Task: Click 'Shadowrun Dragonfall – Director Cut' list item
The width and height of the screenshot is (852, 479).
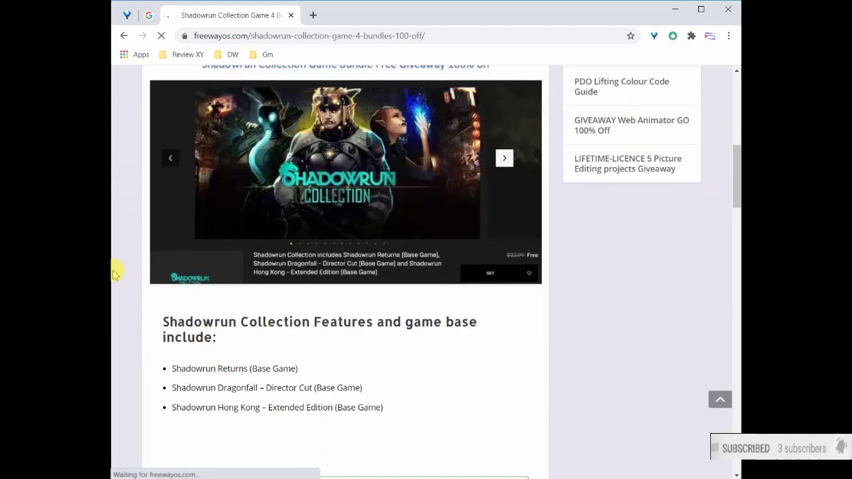Action: tap(267, 388)
